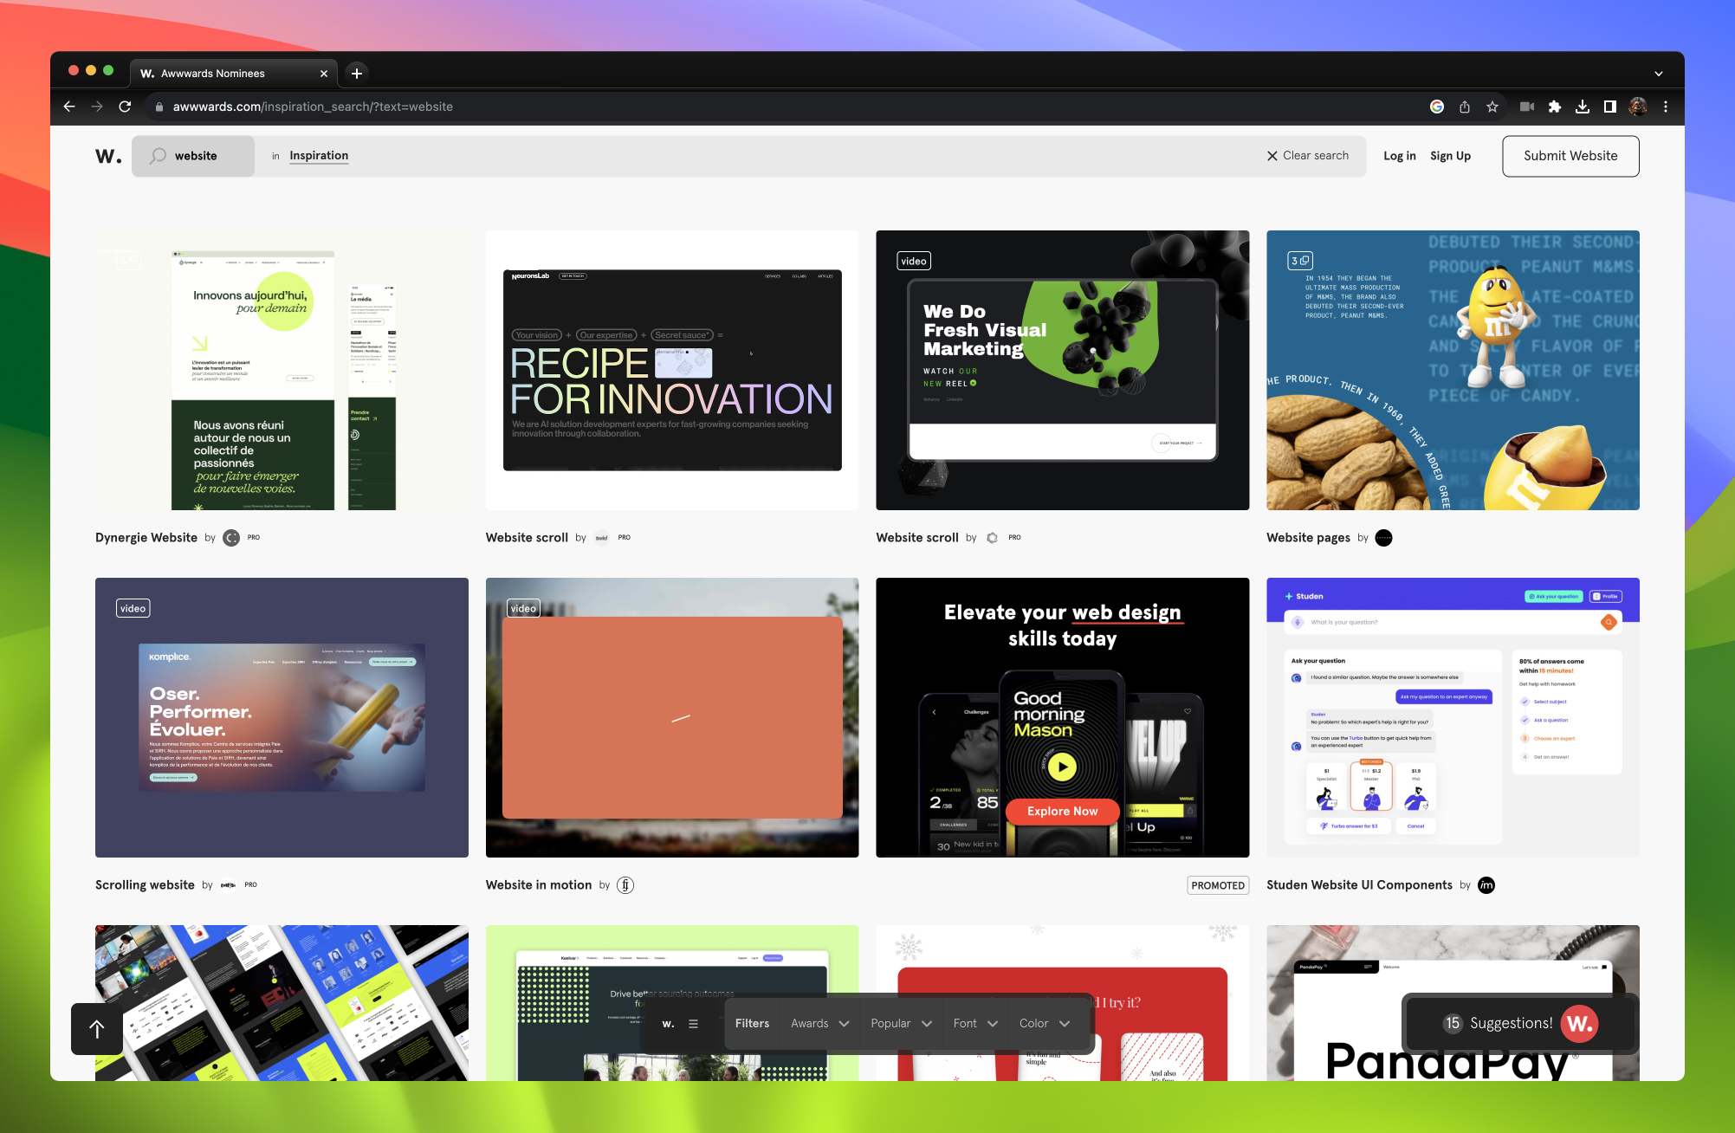The width and height of the screenshot is (1735, 1133).
Task: Click the extensions puzzle icon in the browser toolbar
Action: pos(1555,107)
